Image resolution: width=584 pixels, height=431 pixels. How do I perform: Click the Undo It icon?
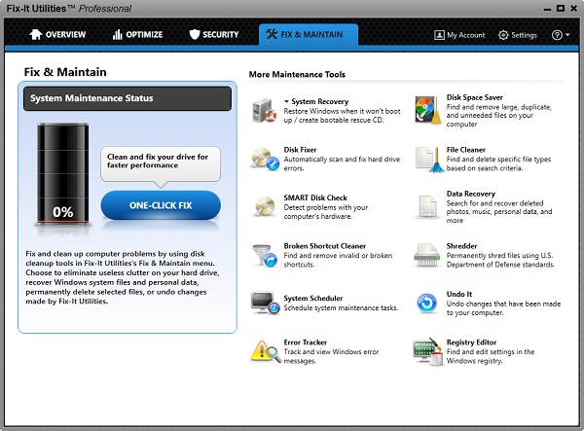point(427,303)
